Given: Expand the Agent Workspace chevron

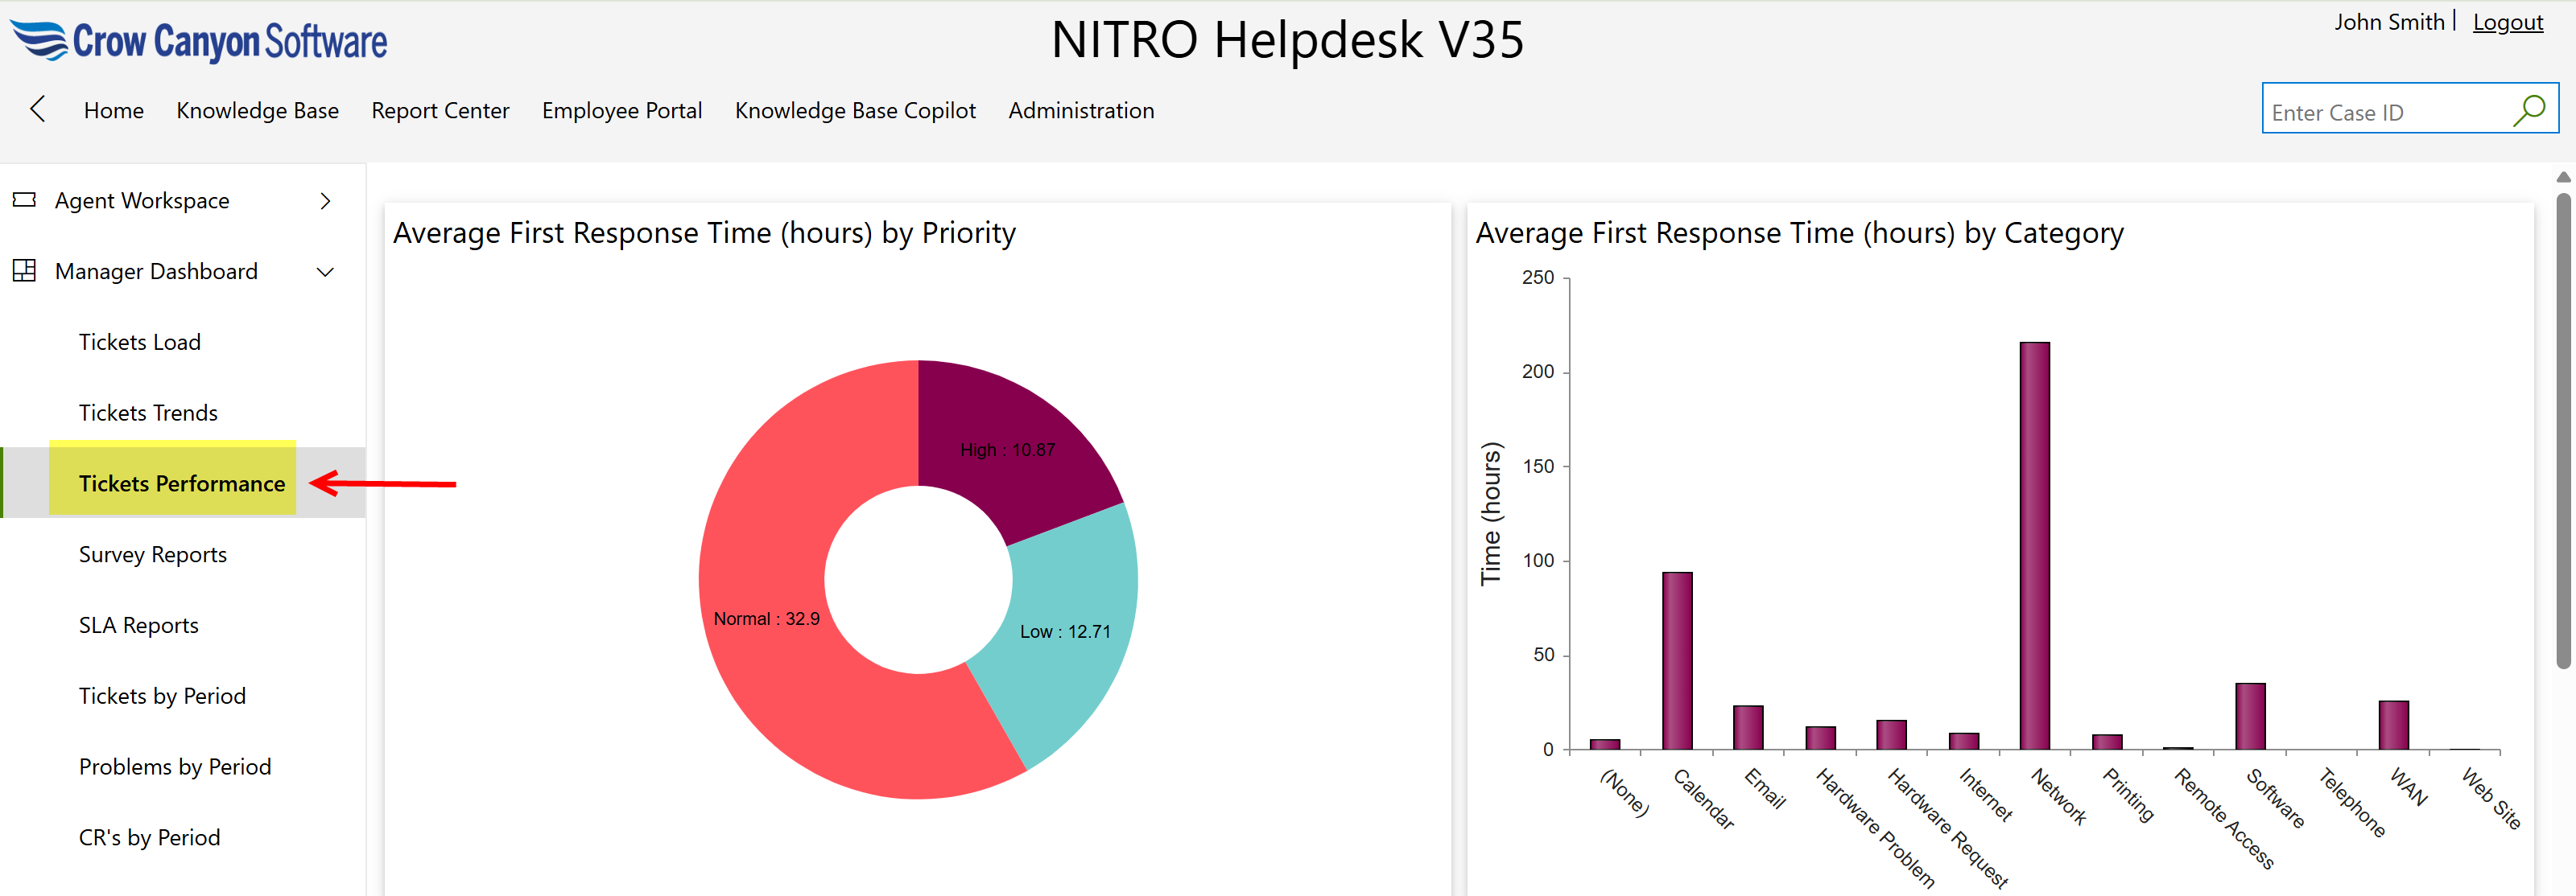Looking at the screenshot, I should click(x=325, y=201).
